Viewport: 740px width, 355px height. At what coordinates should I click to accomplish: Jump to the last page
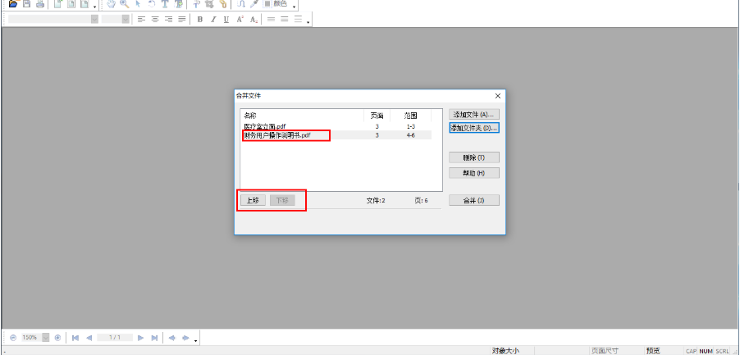(x=154, y=338)
